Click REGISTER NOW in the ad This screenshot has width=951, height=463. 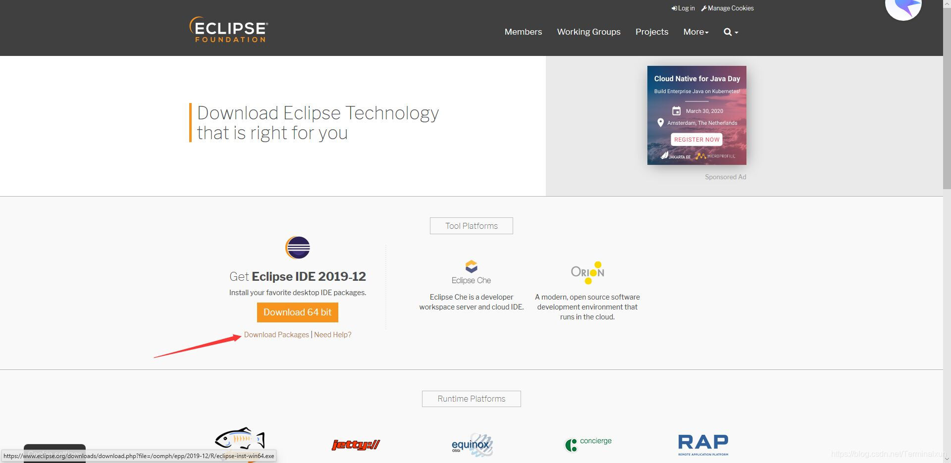pos(696,140)
